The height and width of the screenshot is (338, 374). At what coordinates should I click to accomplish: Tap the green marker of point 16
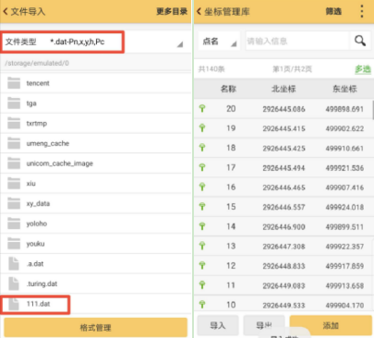coord(202,187)
